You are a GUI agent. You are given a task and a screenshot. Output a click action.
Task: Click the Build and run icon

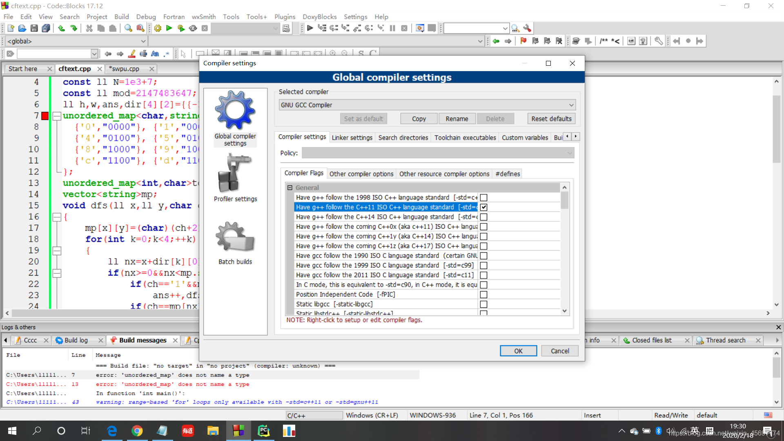pyautogui.click(x=181, y=28)
